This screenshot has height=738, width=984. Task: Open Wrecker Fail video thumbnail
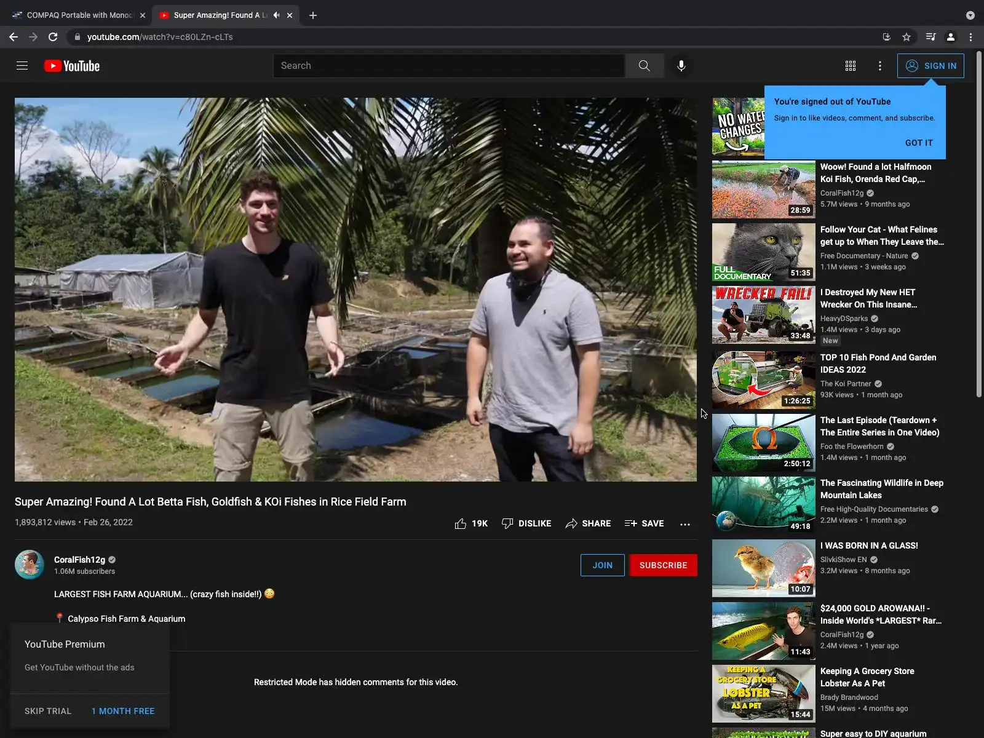point(764,315)
